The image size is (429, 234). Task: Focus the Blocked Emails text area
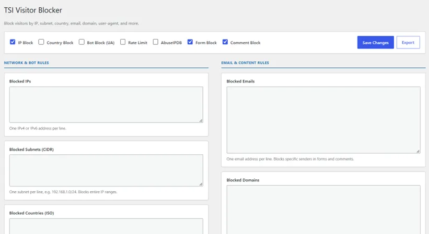(323, 120)
